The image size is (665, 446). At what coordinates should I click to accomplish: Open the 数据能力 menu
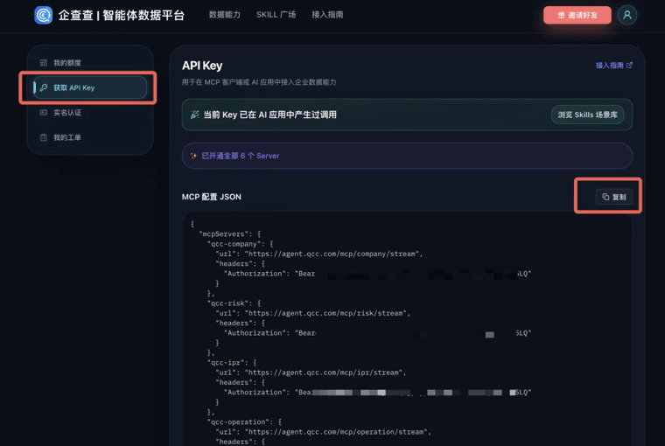(x=224, y=15)
